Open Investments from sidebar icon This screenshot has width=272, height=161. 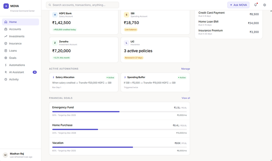pos(6,36)
